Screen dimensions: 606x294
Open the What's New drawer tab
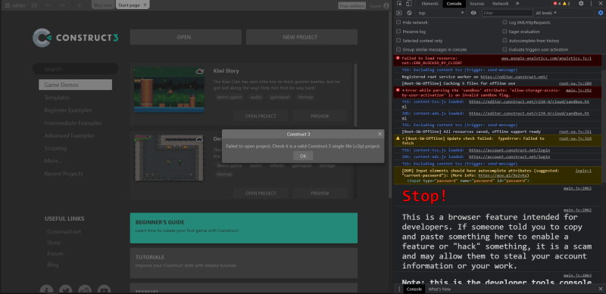click(439, 289)
